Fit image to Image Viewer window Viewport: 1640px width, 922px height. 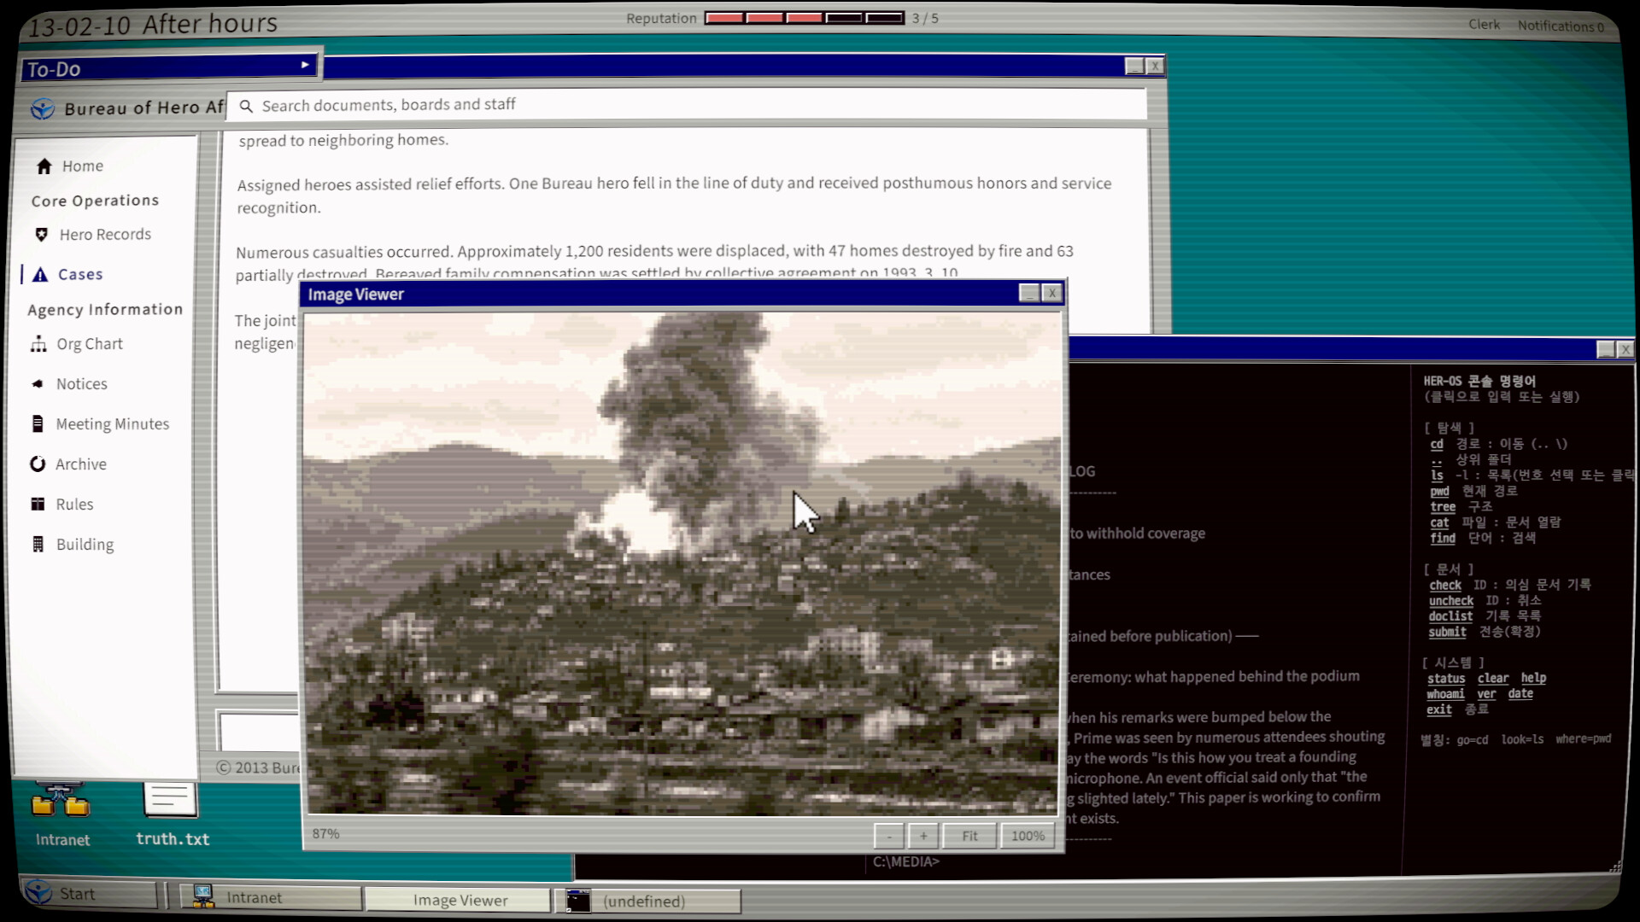tap(969, 836)
